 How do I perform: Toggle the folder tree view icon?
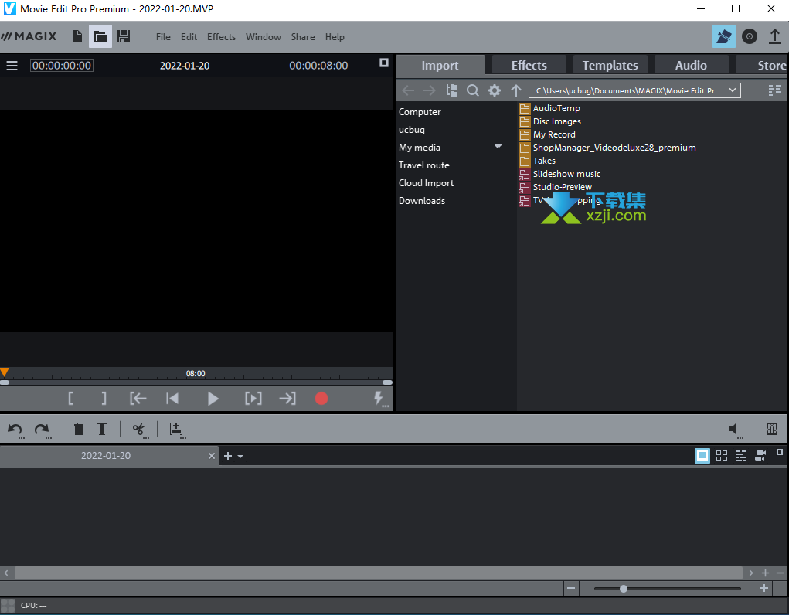point(451,90)
